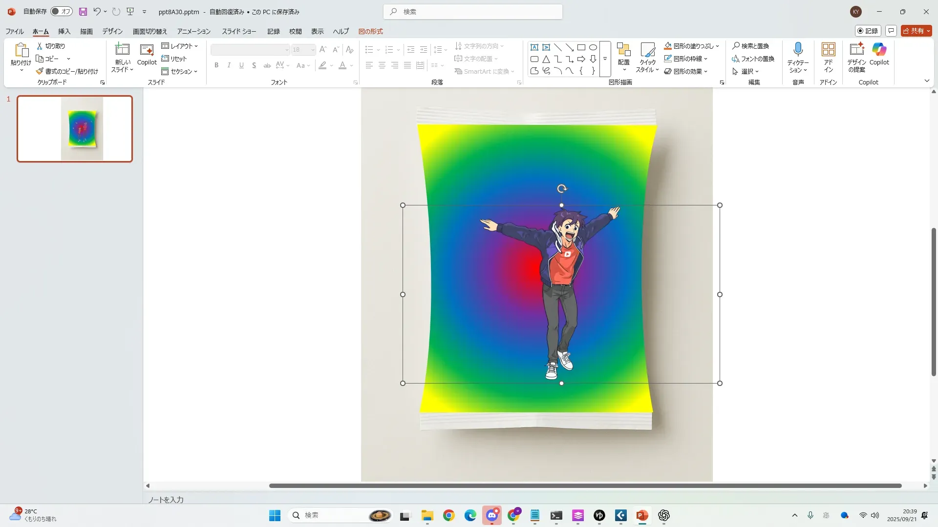
Task: Click the Arrange (配置) icon
Action: 623,49
